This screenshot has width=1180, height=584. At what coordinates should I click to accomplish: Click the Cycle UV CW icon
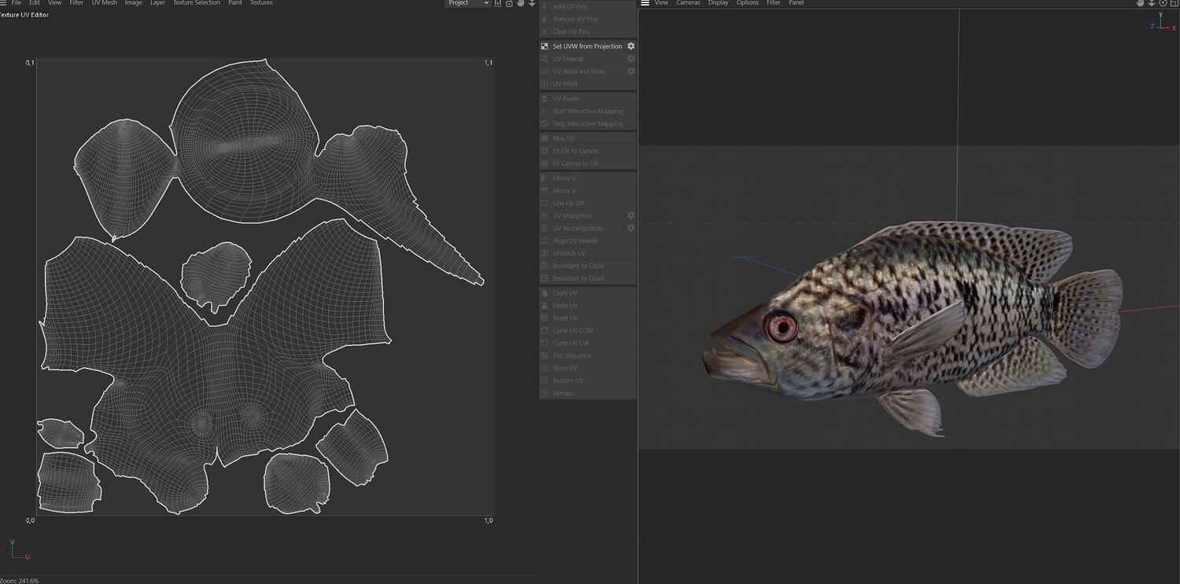[544, 343]
